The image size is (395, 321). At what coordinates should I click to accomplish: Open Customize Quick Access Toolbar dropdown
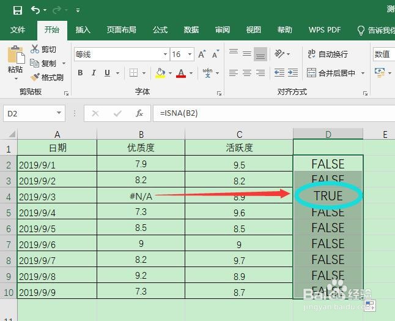(78, 10)
